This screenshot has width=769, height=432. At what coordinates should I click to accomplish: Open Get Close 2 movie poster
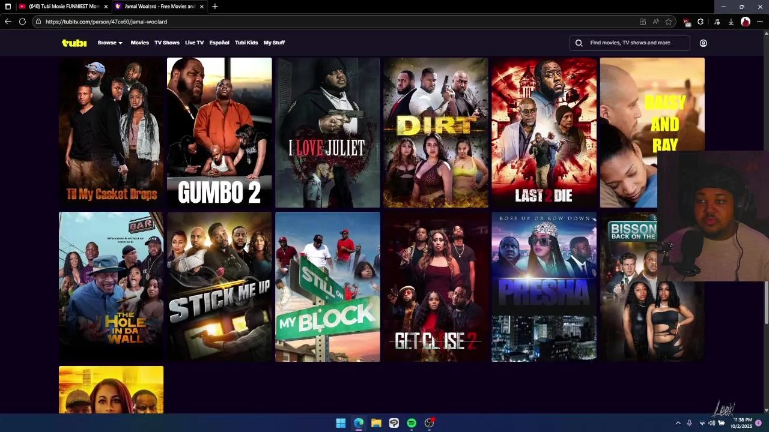click(436, 287)
